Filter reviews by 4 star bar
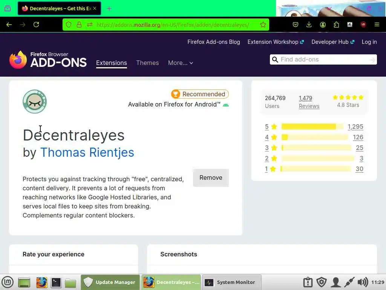 coord(315,137)
